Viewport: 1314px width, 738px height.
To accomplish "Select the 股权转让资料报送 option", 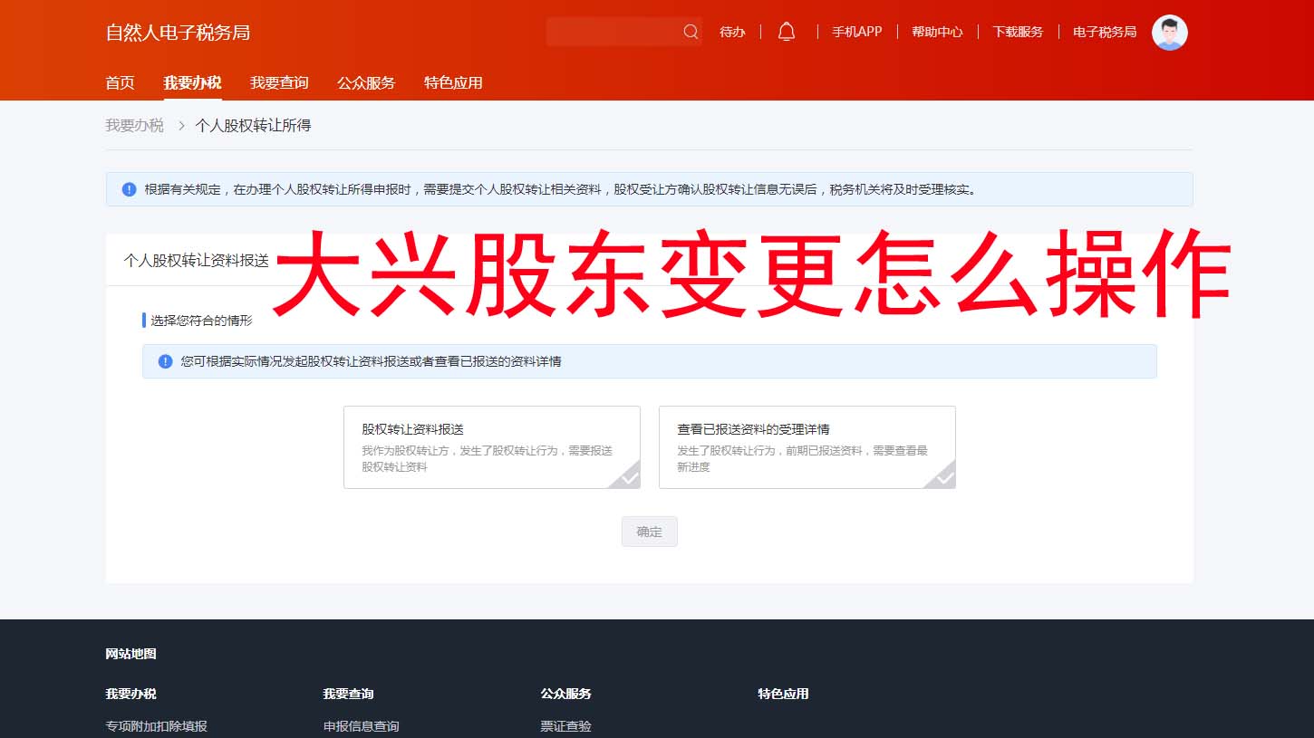I will click(492, 446).
